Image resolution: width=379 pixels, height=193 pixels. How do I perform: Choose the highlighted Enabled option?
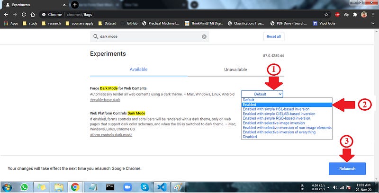pyautogui.click(x=287, y=105)
